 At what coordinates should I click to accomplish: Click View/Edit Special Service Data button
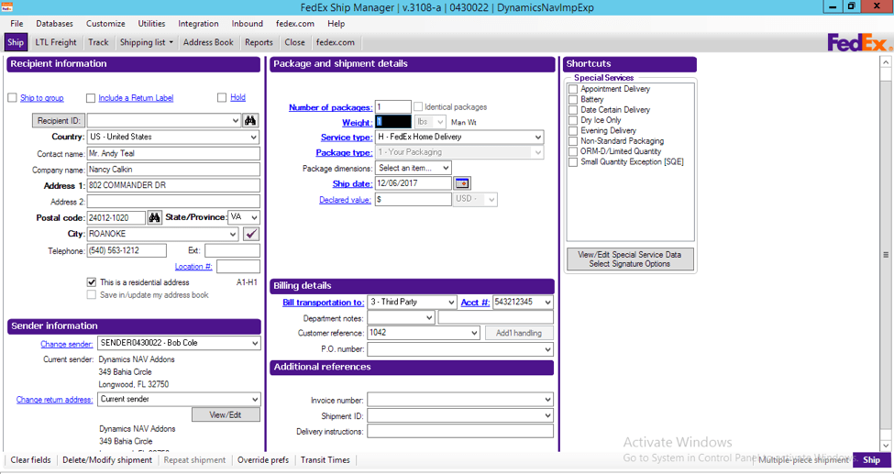point(630,259)
